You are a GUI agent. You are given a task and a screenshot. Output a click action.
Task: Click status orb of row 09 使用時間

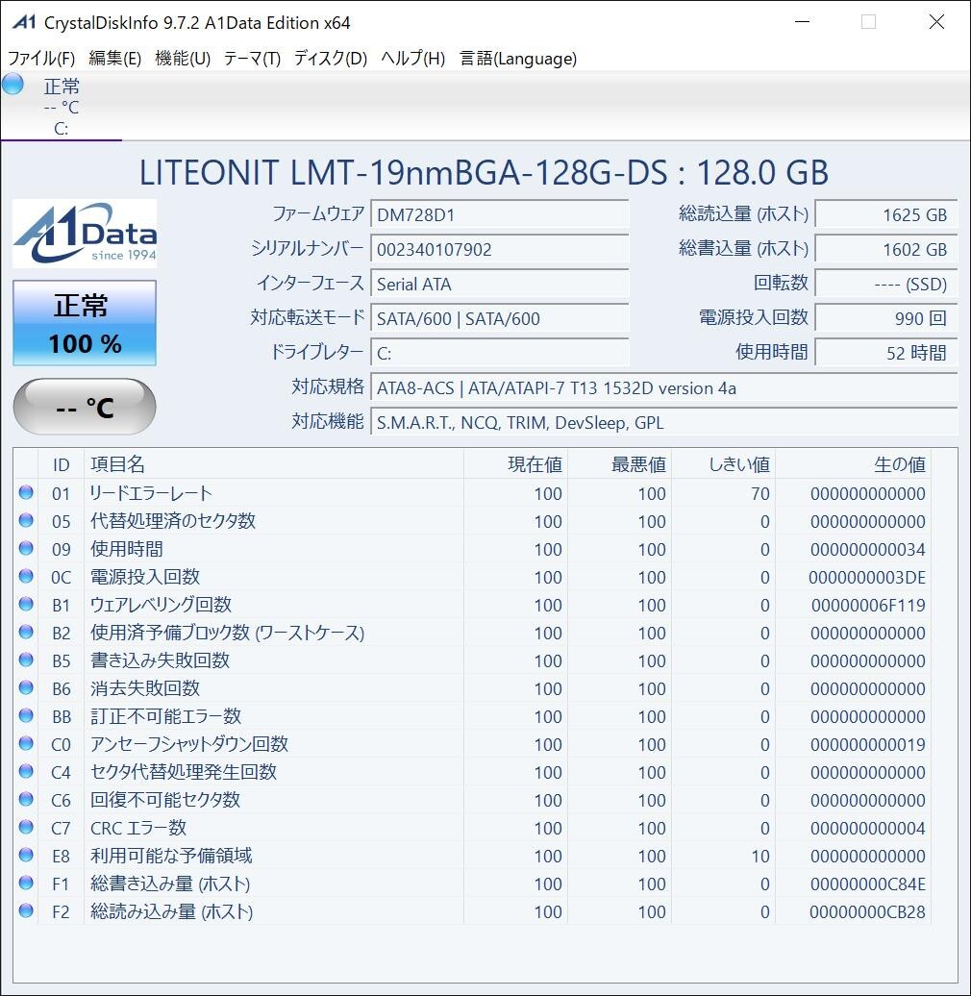pos(26,548)
